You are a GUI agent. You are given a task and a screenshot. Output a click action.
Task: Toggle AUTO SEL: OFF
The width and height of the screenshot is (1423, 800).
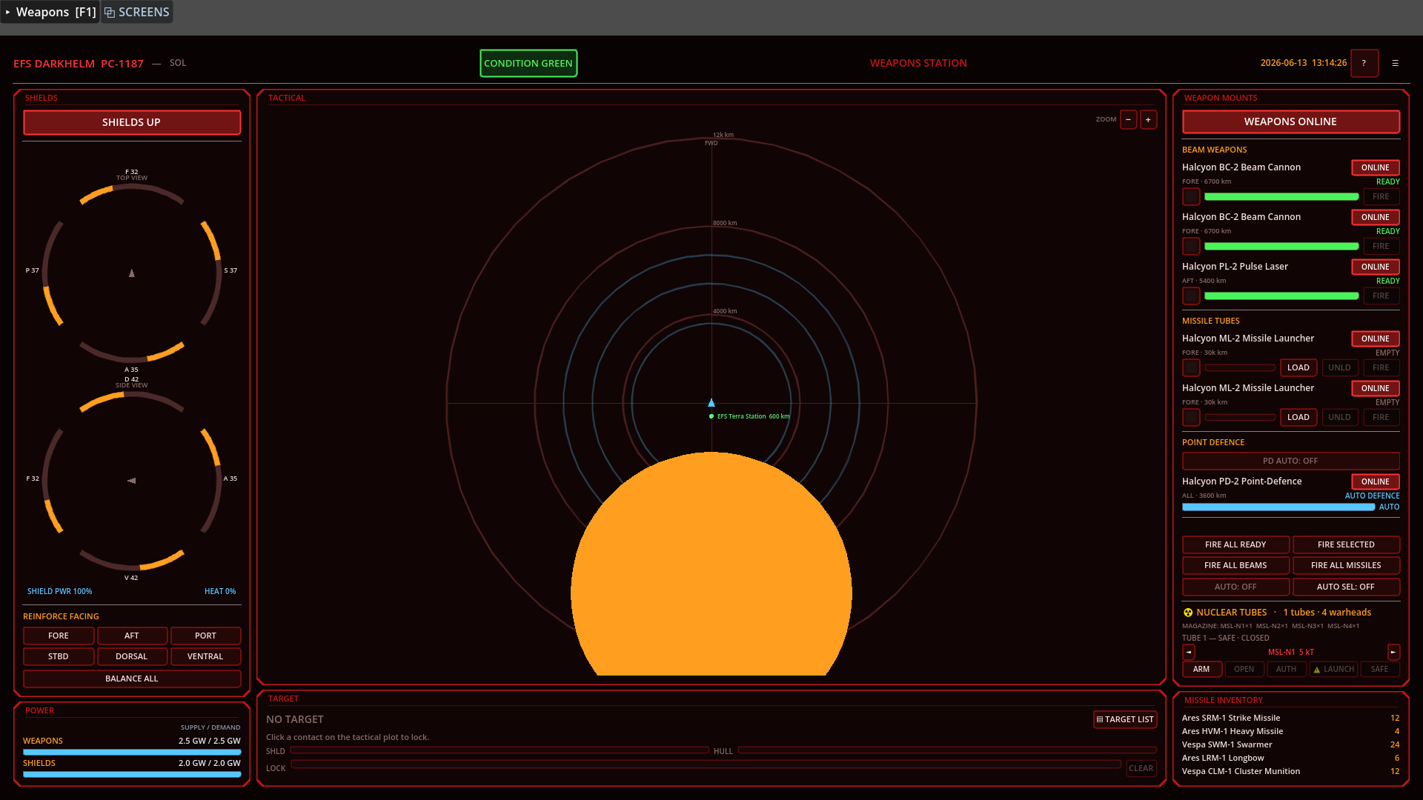click(x=1345, y=587)
